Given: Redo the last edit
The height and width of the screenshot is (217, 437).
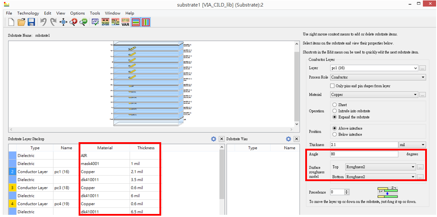Looking at the screenshot, I should tap(53, 22).
